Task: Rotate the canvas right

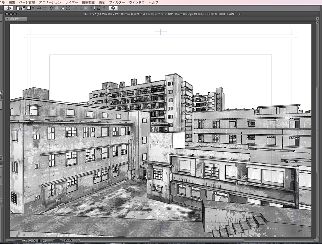Action: click(71, 240)
